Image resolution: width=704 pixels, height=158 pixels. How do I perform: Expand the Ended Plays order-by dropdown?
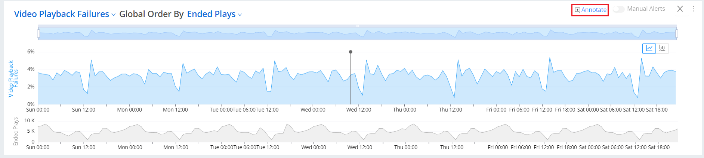[x=211, y=14]
